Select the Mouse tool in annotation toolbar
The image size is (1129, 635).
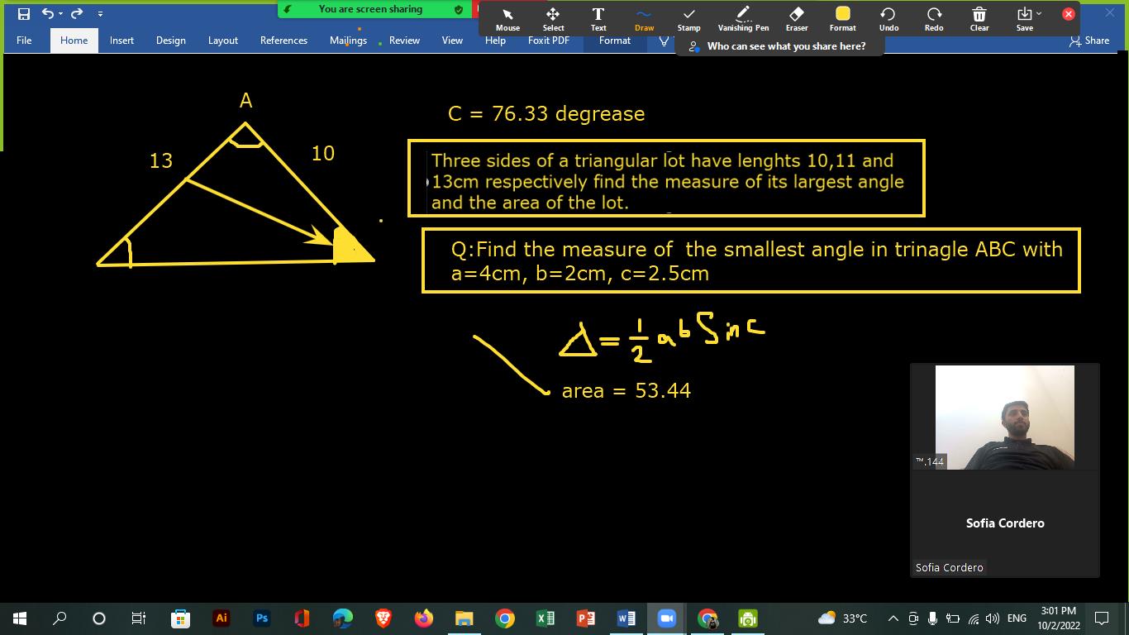tap(507, 18)
